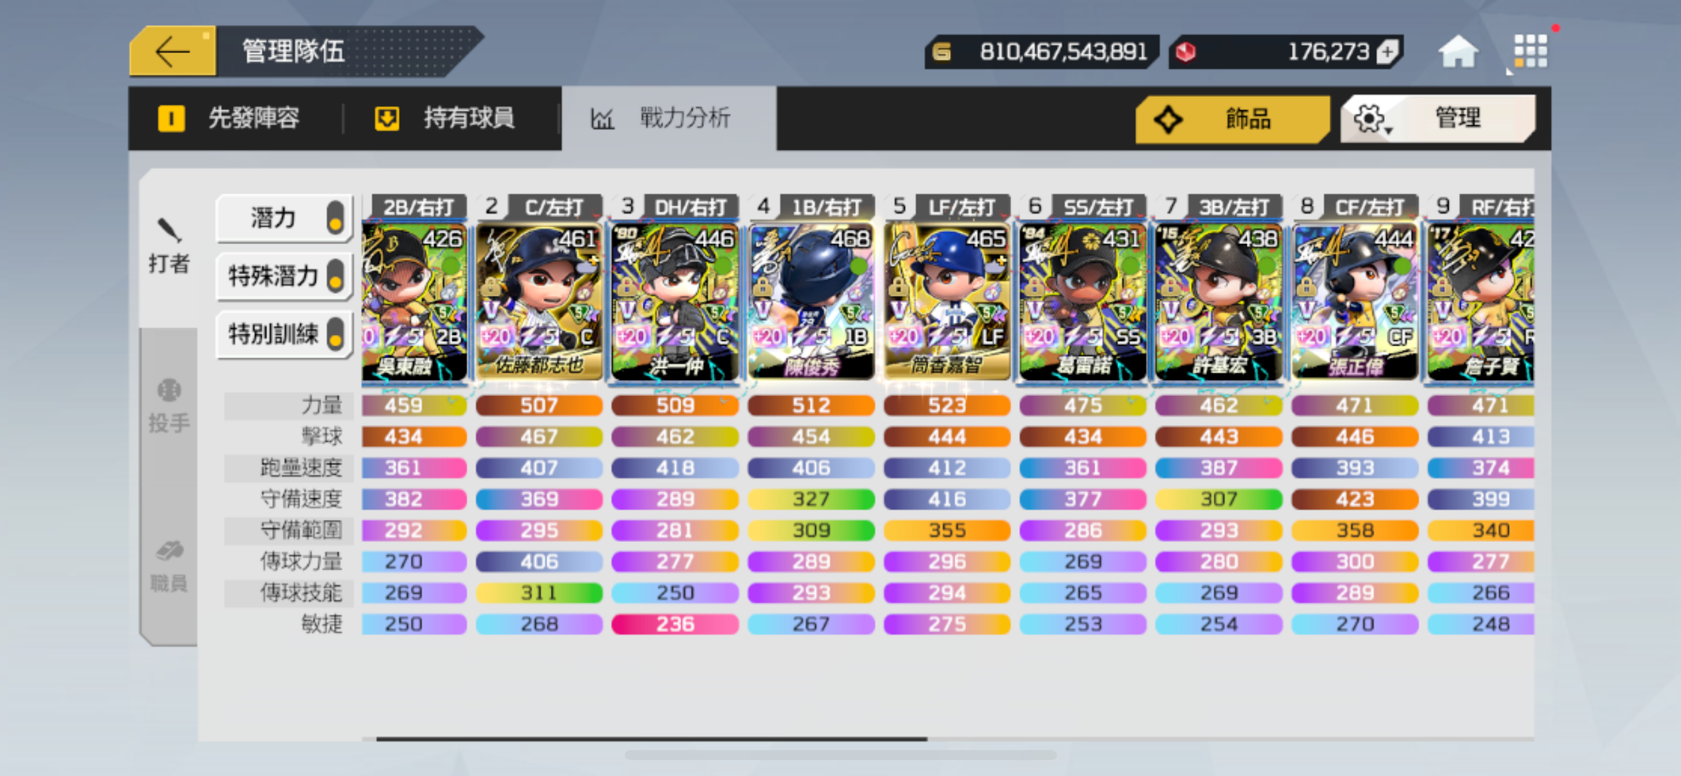
Task: Click the horizontal scrollbar below stats
Action: click(x=651, y=738)
